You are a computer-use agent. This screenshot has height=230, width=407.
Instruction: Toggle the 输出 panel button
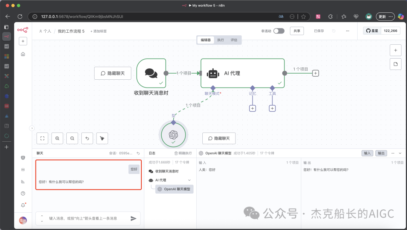pos(381,153)
